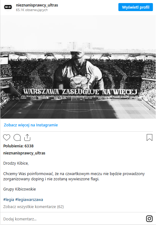Click the 65.1K obserwujących follower count

pyautogui.click(x=32, y=10)
